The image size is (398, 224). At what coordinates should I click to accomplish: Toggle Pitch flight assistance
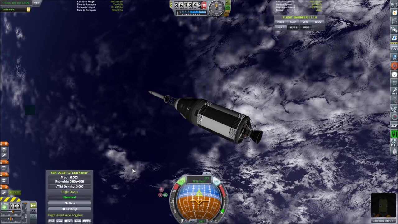tap(68, 221)
